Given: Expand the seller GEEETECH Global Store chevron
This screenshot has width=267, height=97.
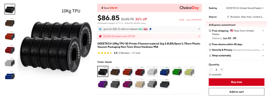Looking at the screenshot, I should [263, 8].
